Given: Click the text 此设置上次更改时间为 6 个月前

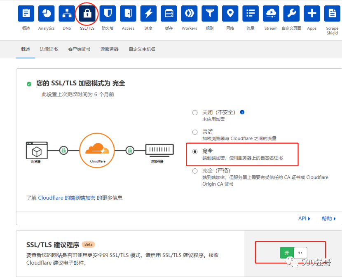Looking at the screenshot, I should [x=78, y=94].
